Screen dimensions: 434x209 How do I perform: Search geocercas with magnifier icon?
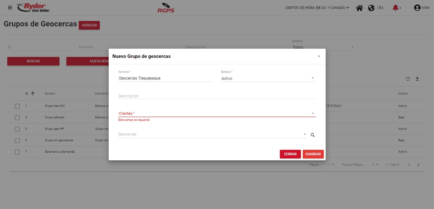click(x=313, y=135)
